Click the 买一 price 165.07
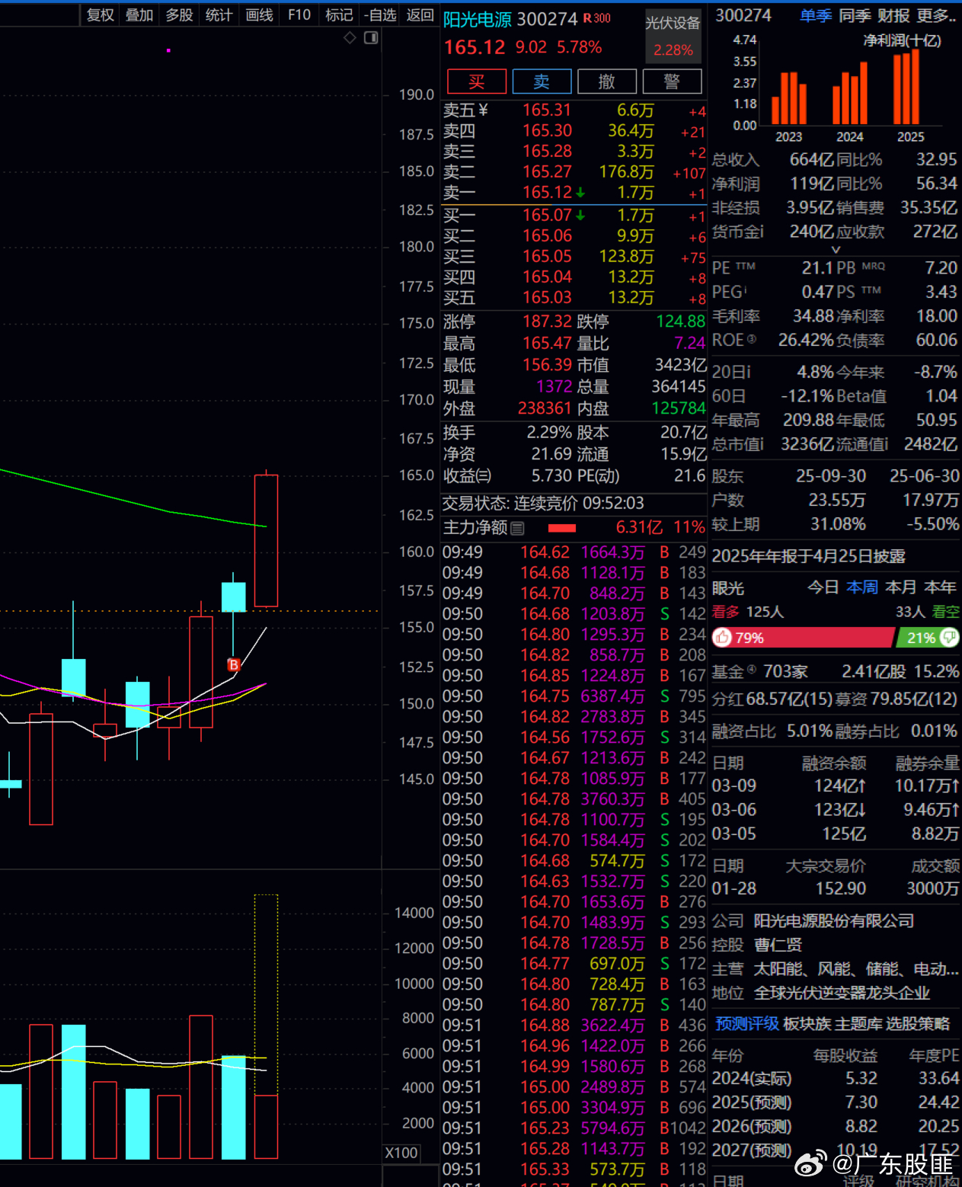 [x=547, y=216]
